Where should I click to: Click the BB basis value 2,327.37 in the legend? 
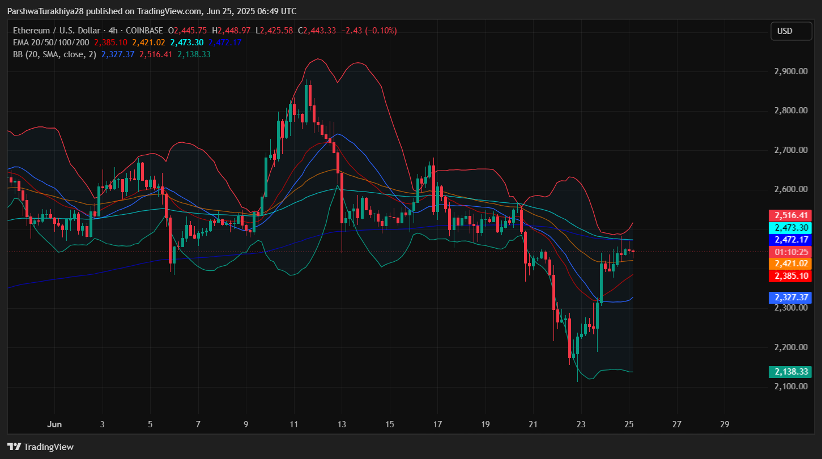(x=118, y=54)
